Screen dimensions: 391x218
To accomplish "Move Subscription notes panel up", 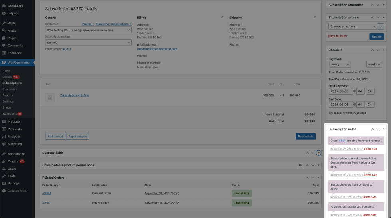I will coord(372,129).
